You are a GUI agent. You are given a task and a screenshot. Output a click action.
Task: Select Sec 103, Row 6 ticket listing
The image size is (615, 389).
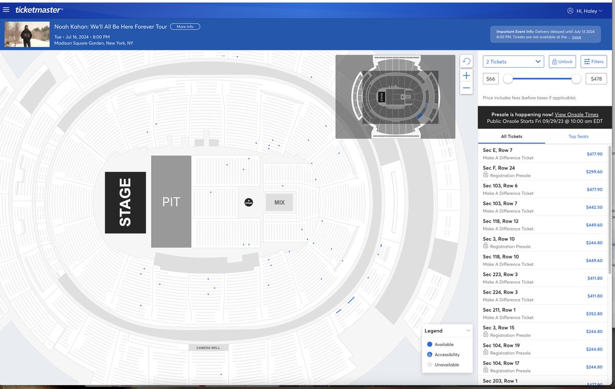tap(543, 189)
